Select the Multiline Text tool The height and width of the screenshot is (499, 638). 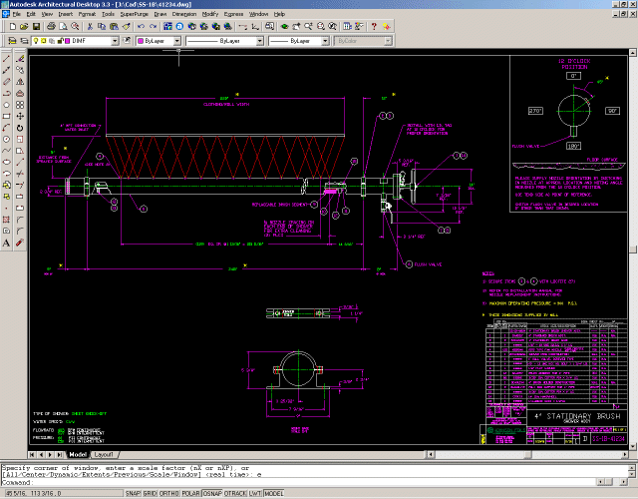click(7, 244)
